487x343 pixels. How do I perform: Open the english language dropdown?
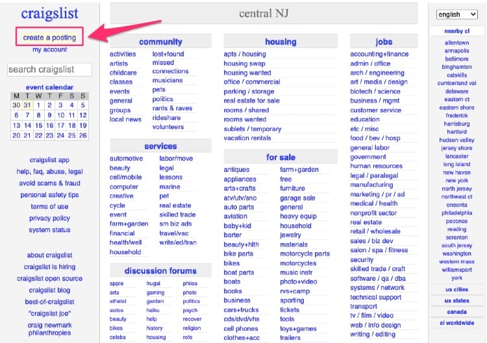click(x=456, y=14)
